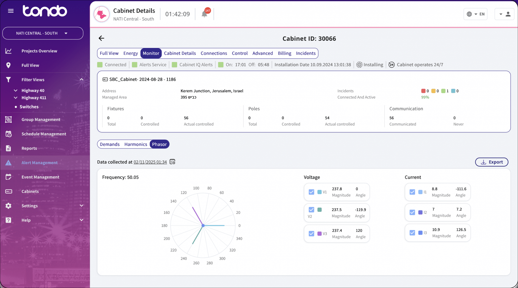Open the hamburger menu icon

[x=11, y=11]
